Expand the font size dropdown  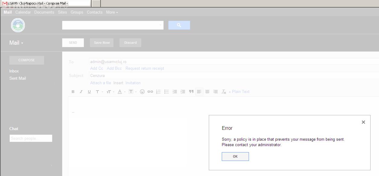(x=110, y=92)
